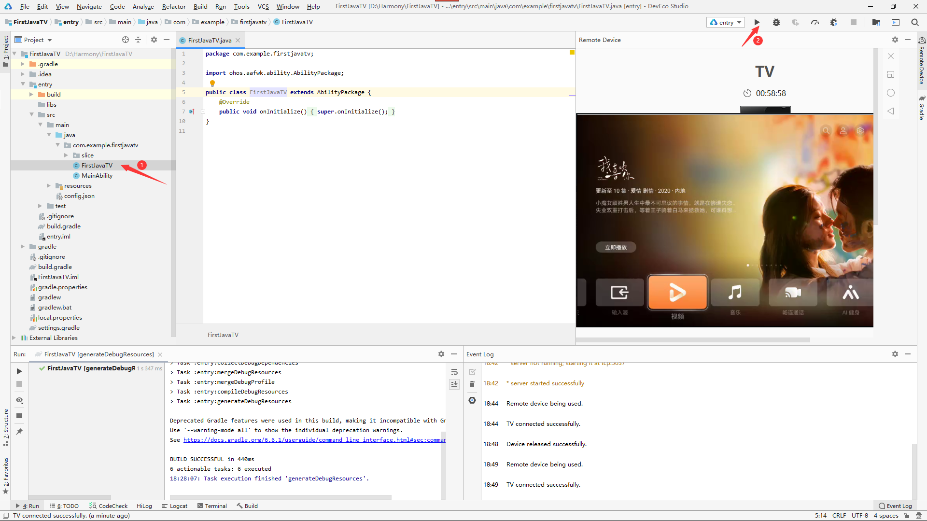Open the File menu
The image size is (927, 521).
(25, 6)
